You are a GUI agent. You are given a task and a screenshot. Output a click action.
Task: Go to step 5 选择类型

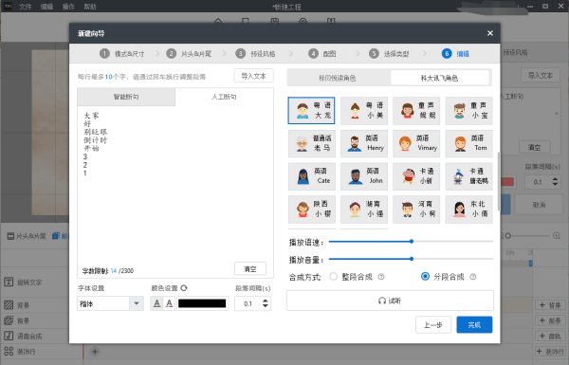coord(389,54)
